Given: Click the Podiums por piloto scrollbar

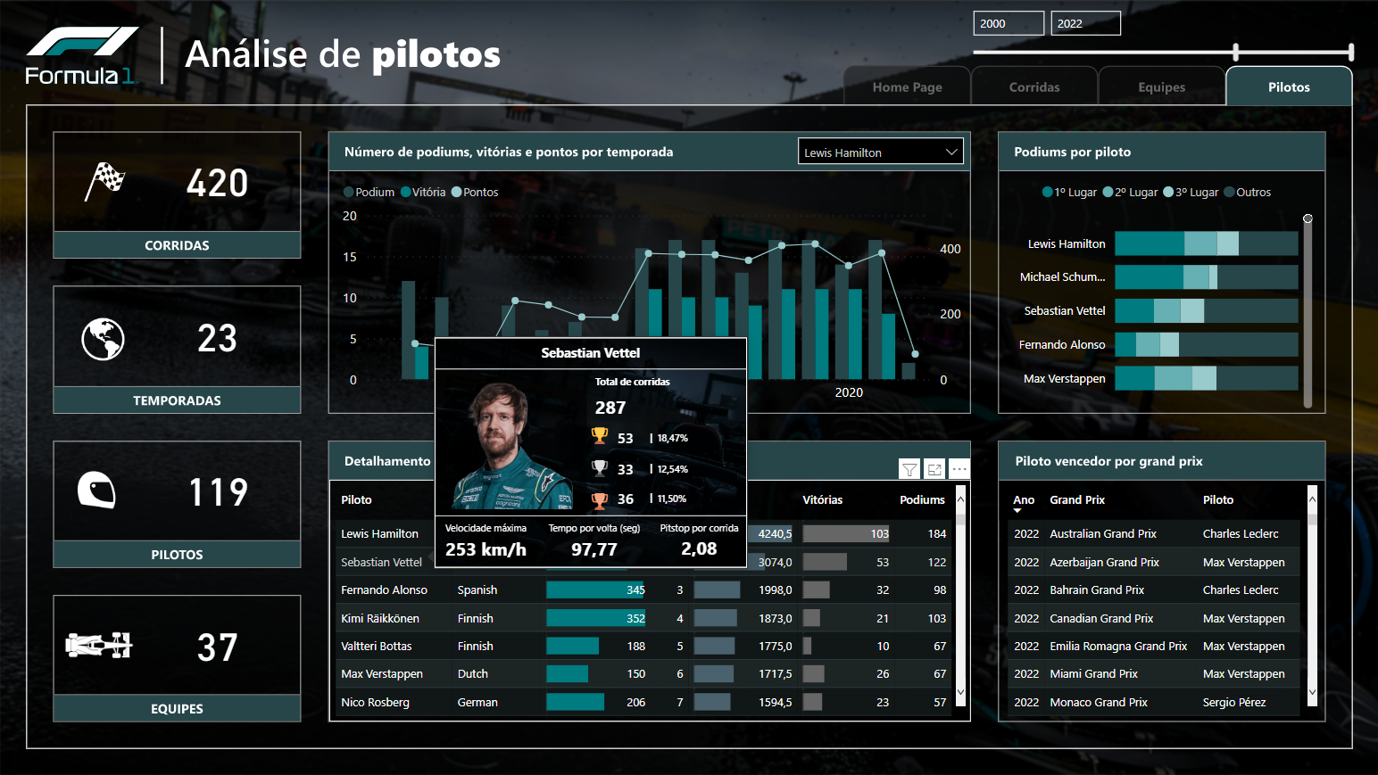Looking at the screenshot, I should coord(1307,310).
